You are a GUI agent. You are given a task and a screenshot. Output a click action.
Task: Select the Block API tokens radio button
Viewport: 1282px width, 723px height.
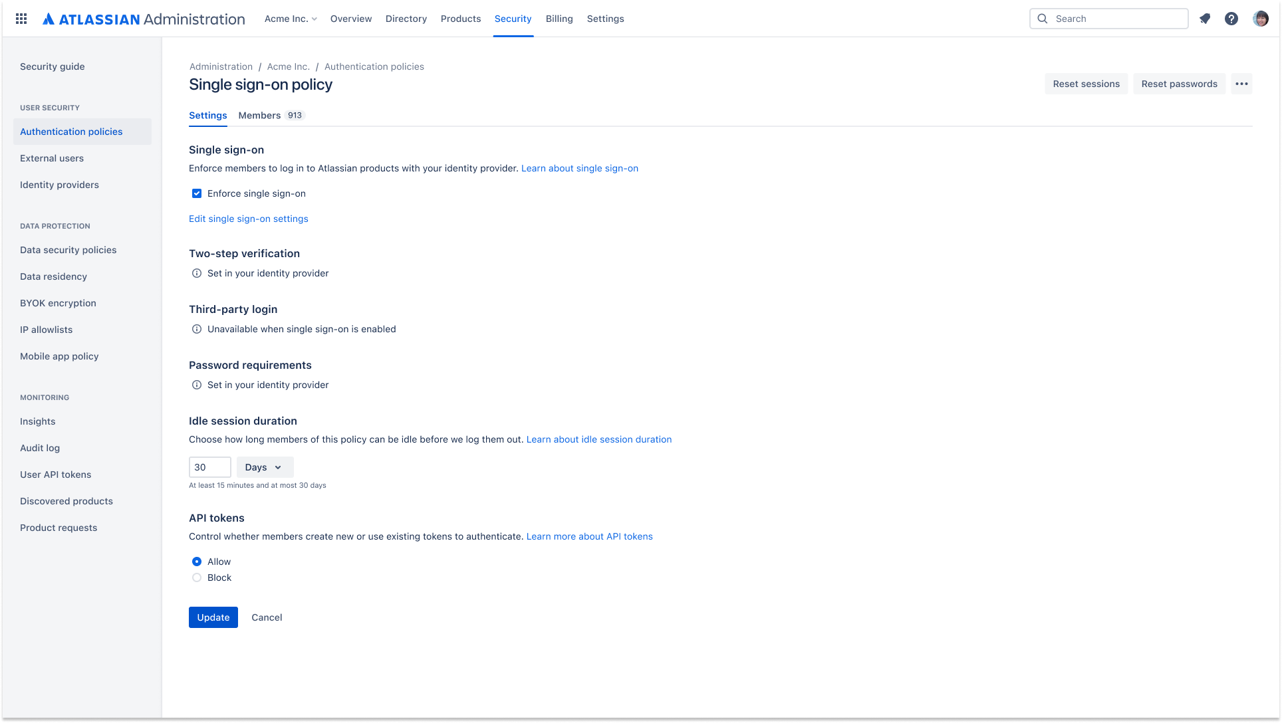[196, 578]
